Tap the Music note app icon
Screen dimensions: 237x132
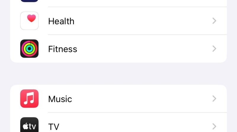(29, 98)
